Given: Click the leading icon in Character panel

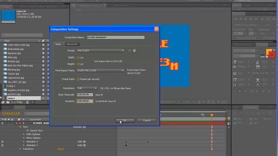Looking at the screenshot, I should click(x=258, y=62).
